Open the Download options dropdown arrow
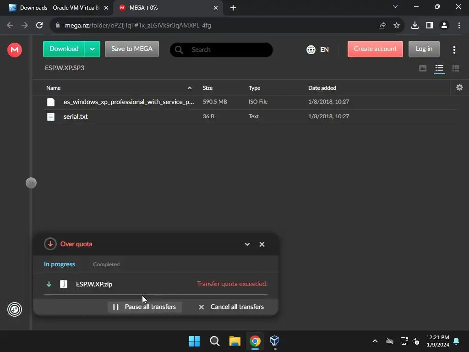 coord(92,49)
